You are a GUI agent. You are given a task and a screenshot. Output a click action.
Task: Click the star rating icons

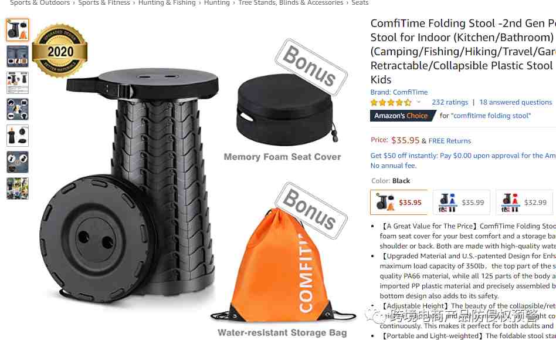(391, 103)
